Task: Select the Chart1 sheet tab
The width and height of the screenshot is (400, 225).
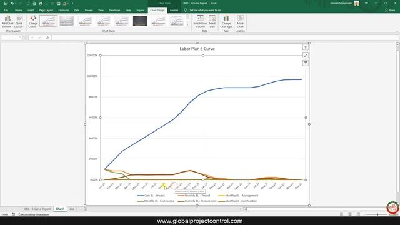Action: pos(60,209)
